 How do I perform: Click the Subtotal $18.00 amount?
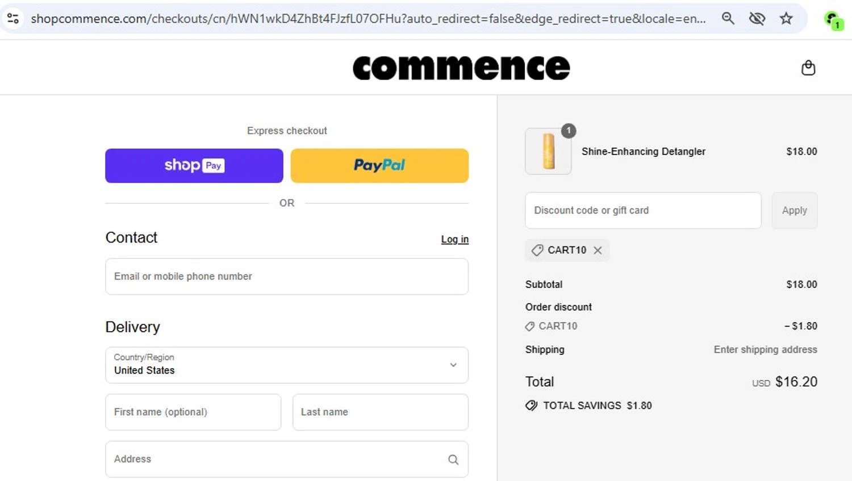click(x=801, y=285)
